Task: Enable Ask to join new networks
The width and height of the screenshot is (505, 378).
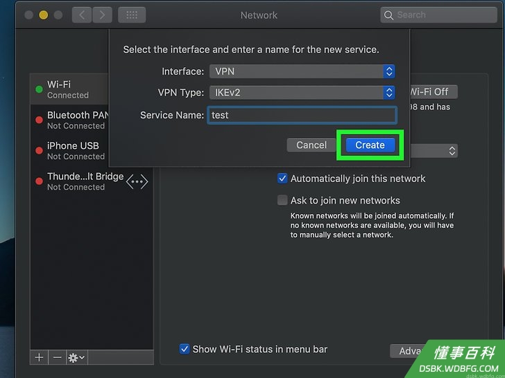Action: click(282, 200)
